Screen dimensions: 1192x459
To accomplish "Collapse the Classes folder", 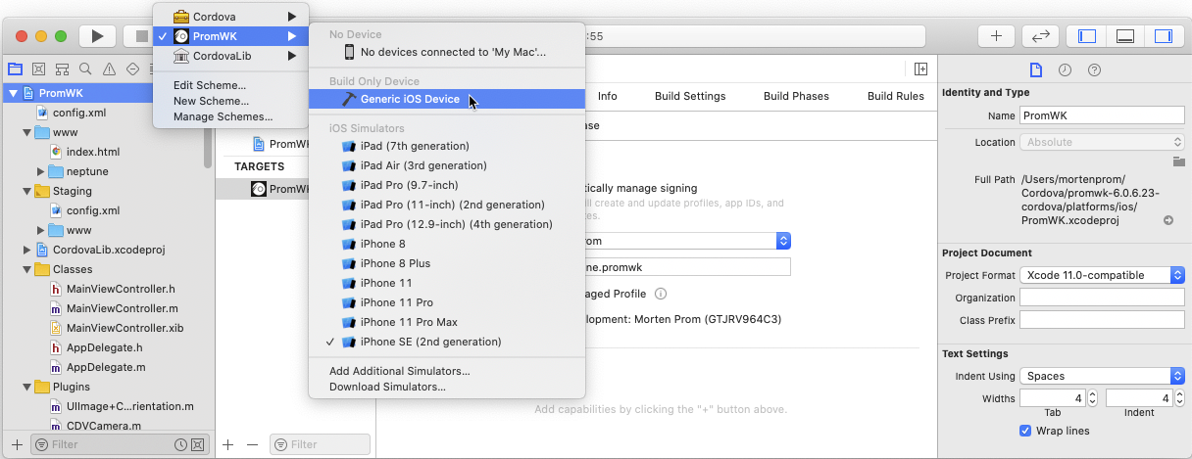I will tap(26, 269).
